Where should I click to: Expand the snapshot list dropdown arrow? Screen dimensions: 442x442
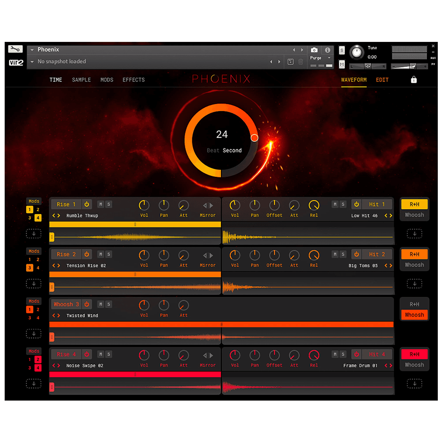tap(32, 62)
